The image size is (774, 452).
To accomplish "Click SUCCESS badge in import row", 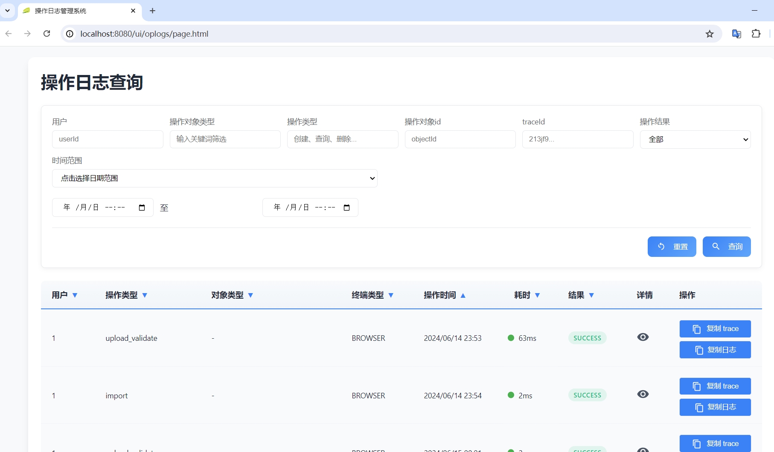I will [x=587, y=395].
